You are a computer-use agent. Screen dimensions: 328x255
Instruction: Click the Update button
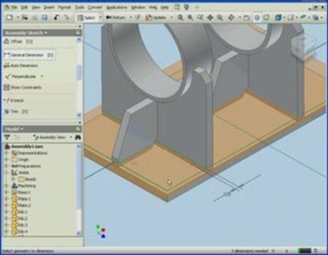[156, 18]
